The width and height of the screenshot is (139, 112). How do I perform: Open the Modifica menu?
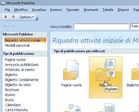[x=21, y=10]
